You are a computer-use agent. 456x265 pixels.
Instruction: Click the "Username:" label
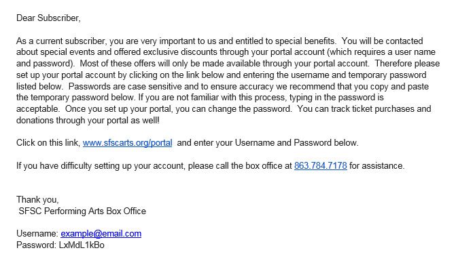[x=37, y=234]
